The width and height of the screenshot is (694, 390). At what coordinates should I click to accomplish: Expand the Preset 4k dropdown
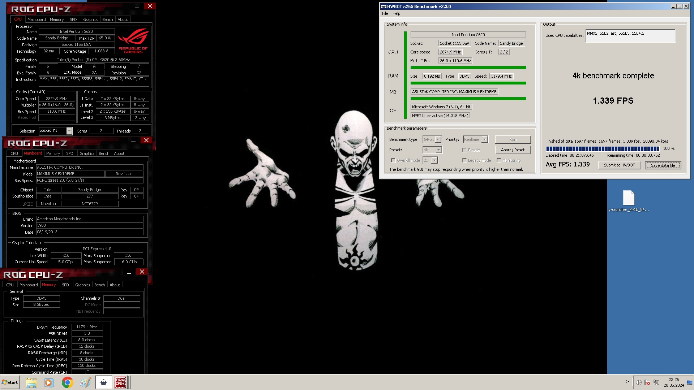(x=432, y=150)
